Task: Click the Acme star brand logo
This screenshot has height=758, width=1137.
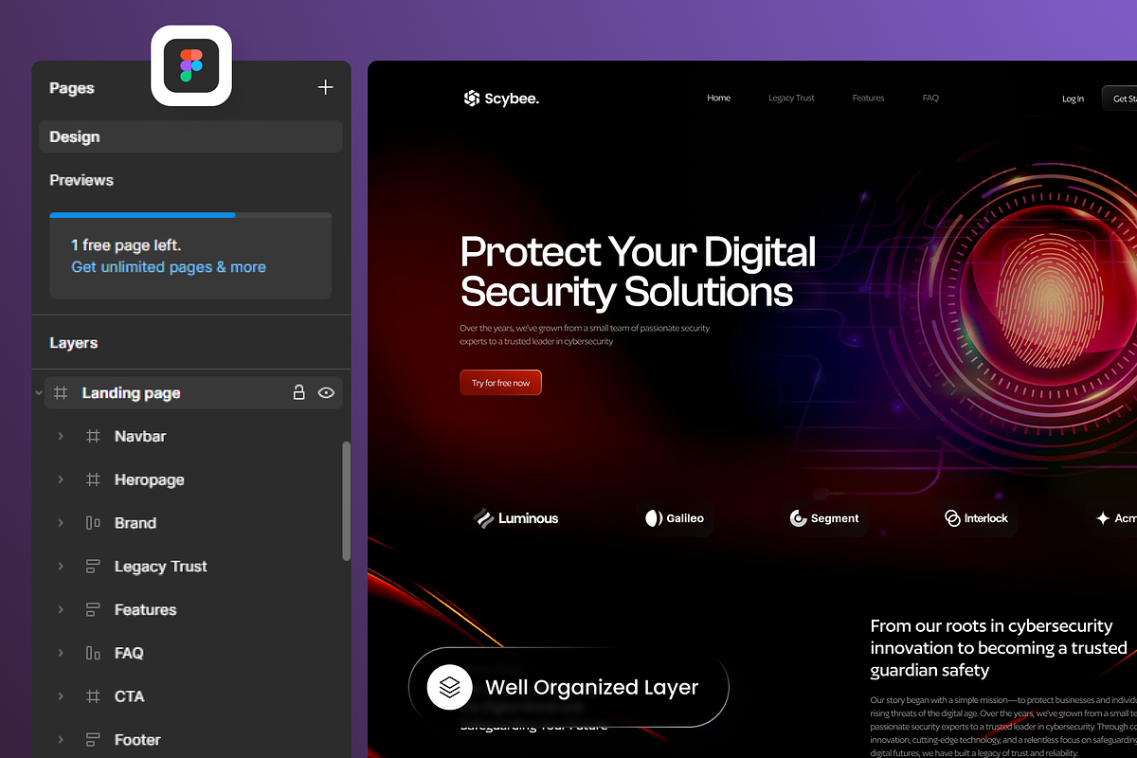Action: click(x=1116, y=518)
